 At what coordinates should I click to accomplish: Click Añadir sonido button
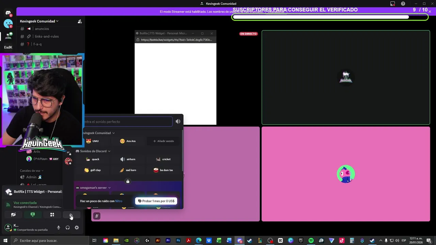point(163,141)
